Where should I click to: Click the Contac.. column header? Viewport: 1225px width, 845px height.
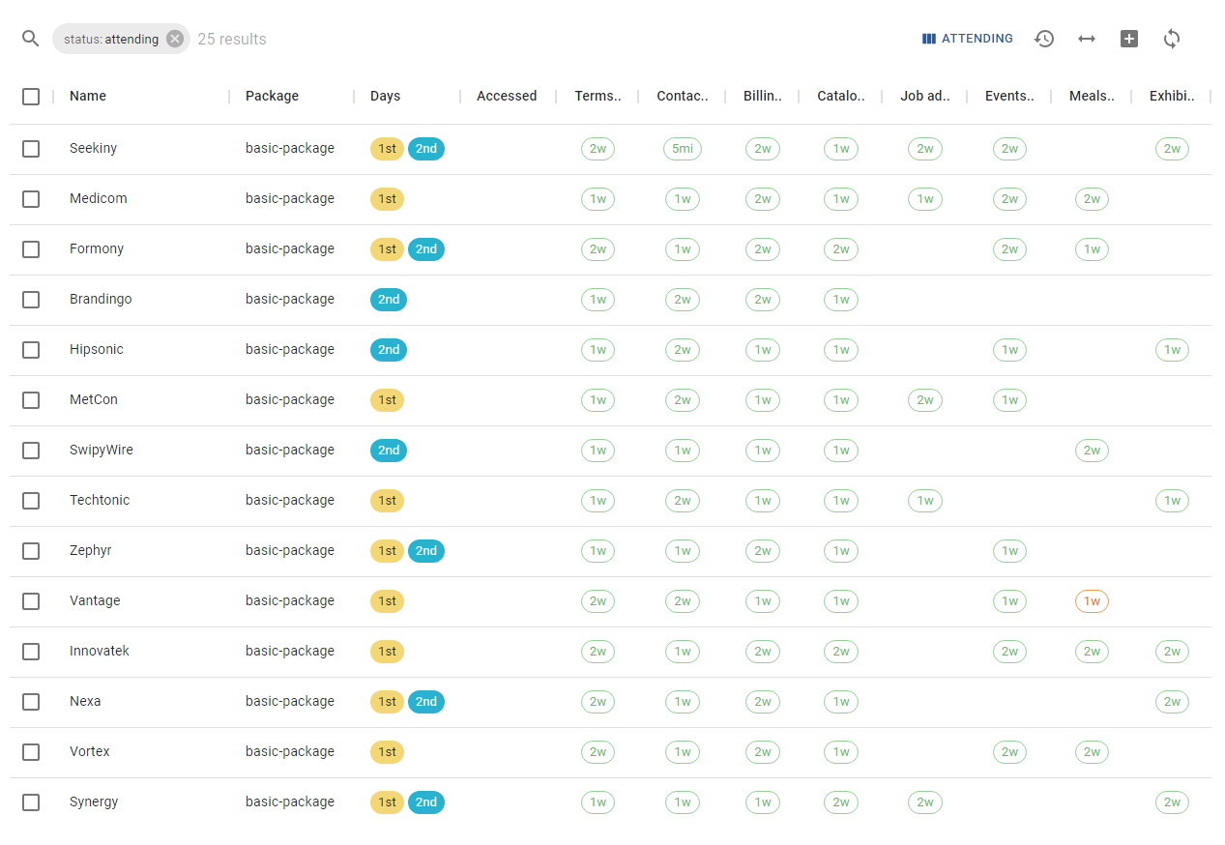tap(683, 96)
